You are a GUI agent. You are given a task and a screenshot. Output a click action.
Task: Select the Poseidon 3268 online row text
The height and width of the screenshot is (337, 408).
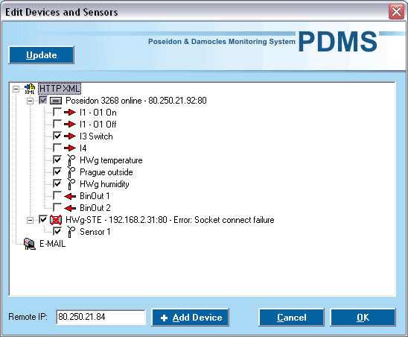pos(136,101)
